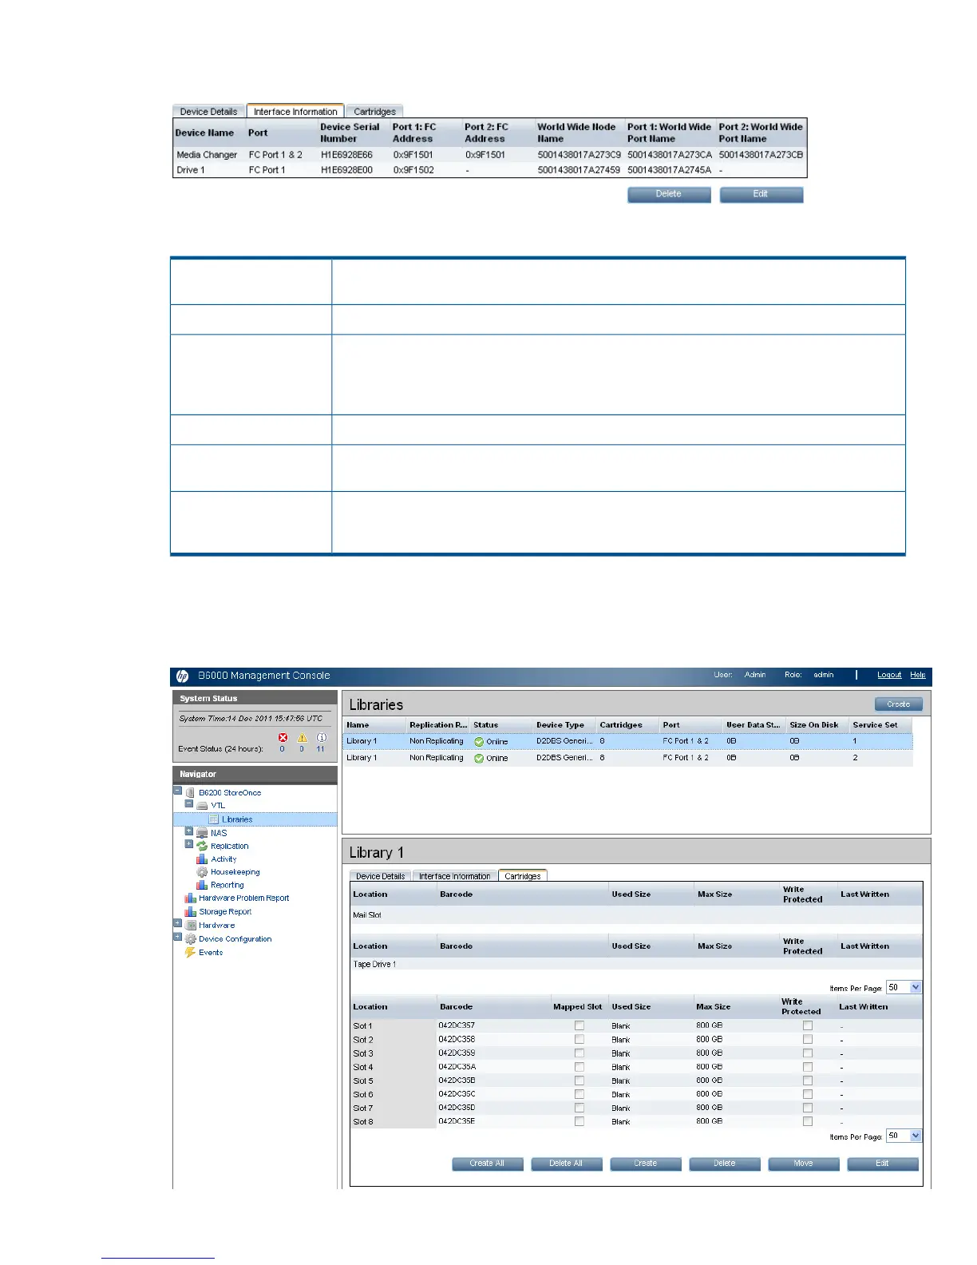Click the VTL drive icon in Navigator
This screenshot has width=977, height=1265.
click(202, 805)
